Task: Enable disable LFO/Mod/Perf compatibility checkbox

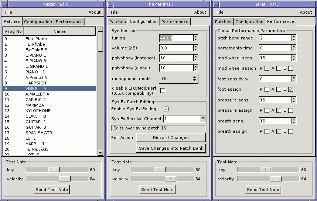Action: pyautogui.click(x=163, y=91)
